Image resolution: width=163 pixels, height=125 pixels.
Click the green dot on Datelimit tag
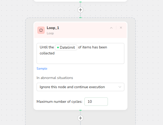(x=58, y=48)
